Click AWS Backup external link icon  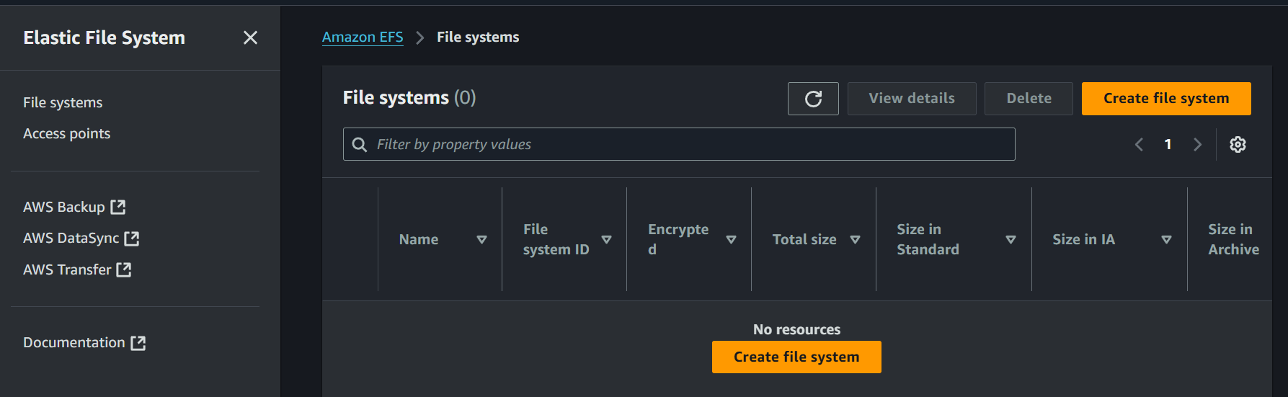tap(118, 207)
